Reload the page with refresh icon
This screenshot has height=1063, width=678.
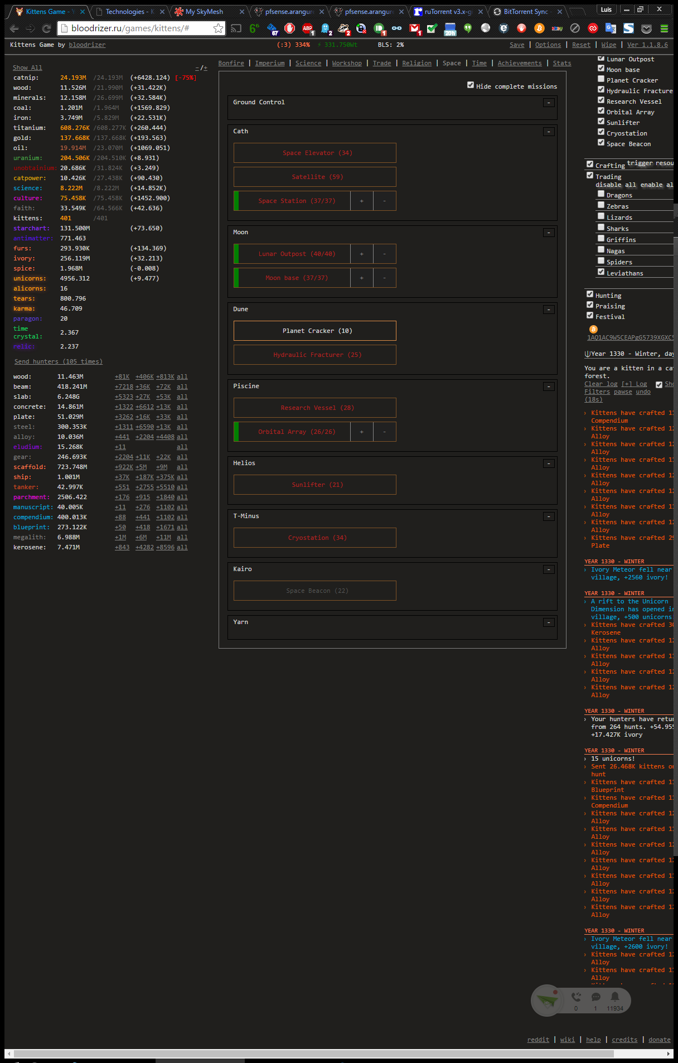47,28
